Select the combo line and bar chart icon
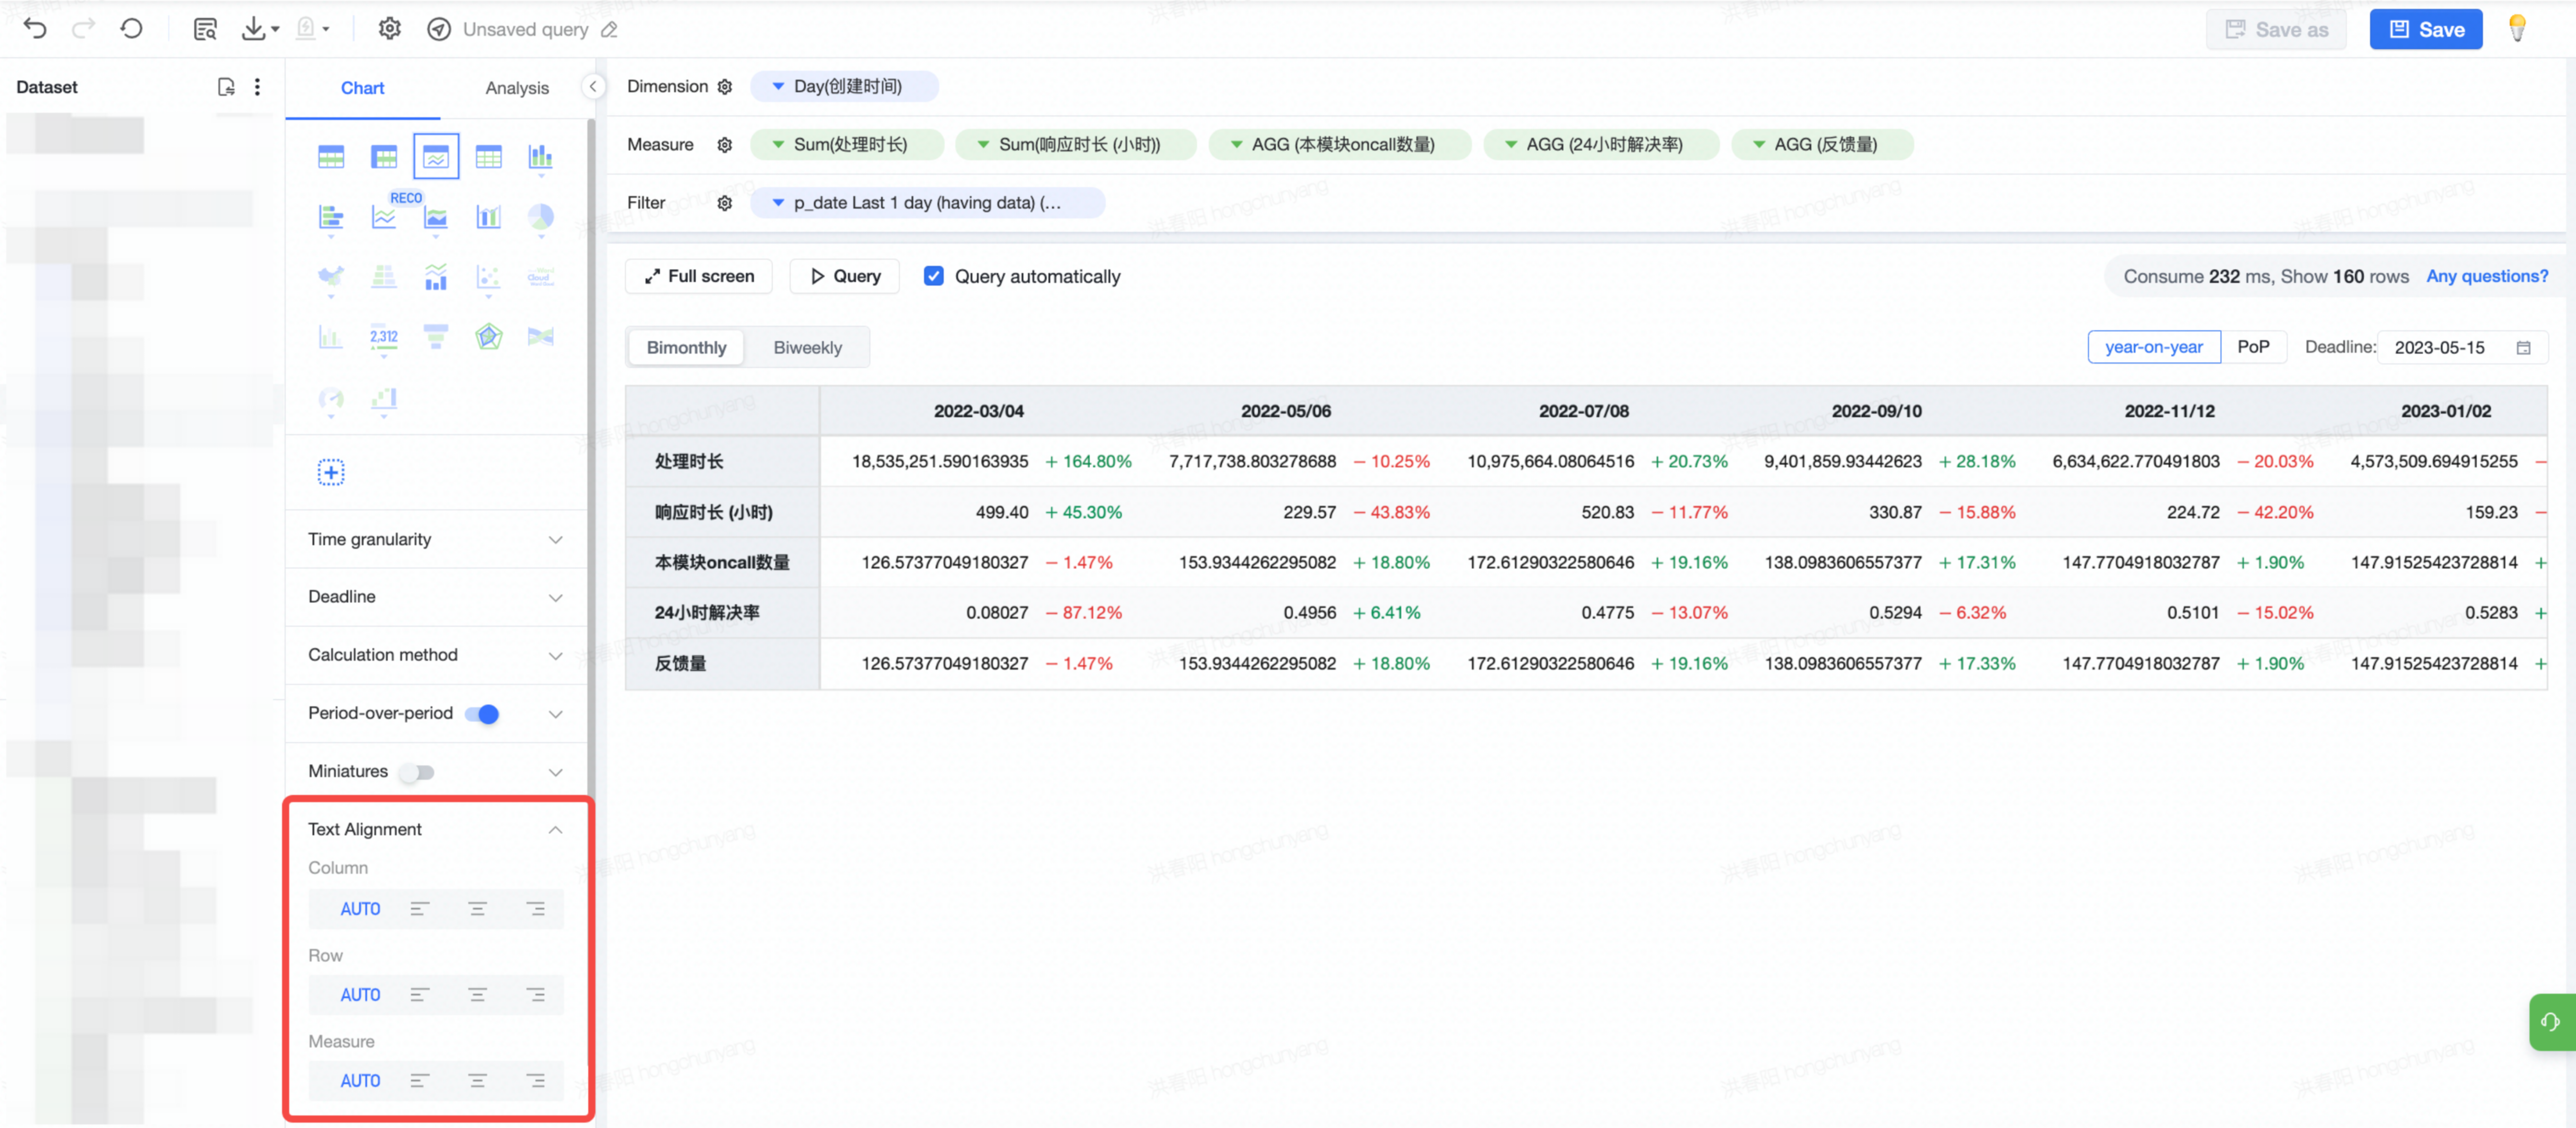The image size is (2576, 1128). pyautogui.click(x=436, y=277)
